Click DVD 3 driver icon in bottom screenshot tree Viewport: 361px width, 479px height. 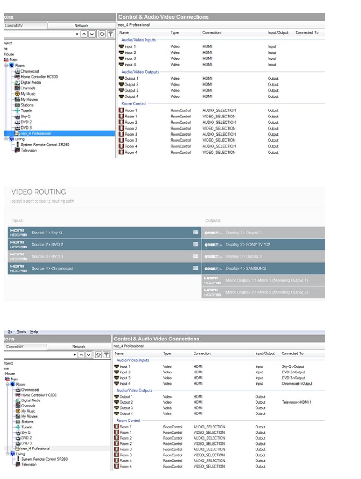pyautogui.click(x=18, y=443)
